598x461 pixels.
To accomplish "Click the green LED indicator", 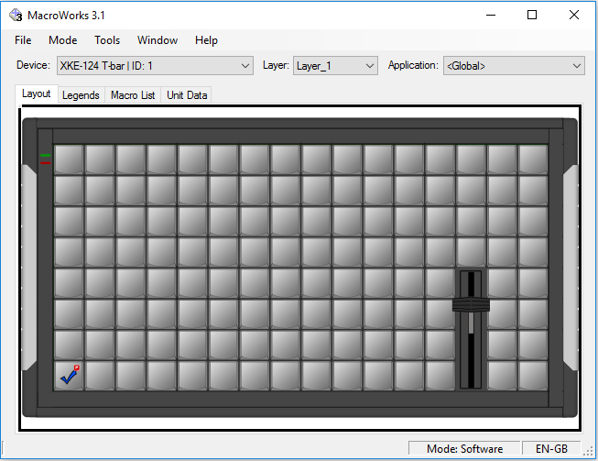I will pos(46,155).
